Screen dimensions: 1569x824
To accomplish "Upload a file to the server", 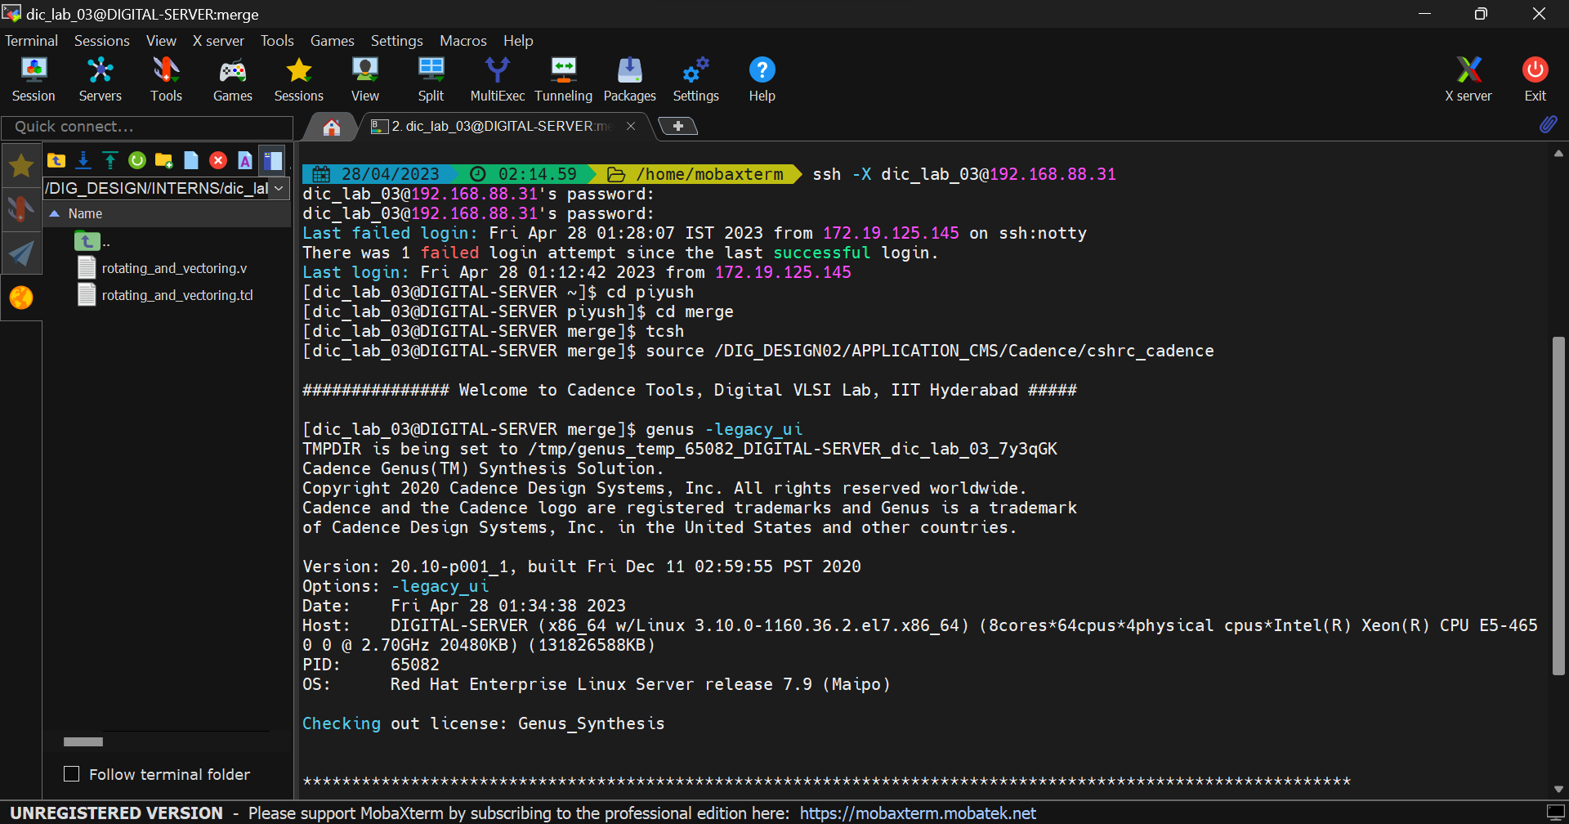I will [110, 160].
